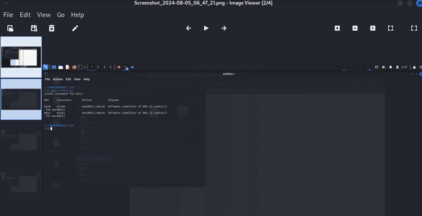Open the Go menu

point(61,15)
